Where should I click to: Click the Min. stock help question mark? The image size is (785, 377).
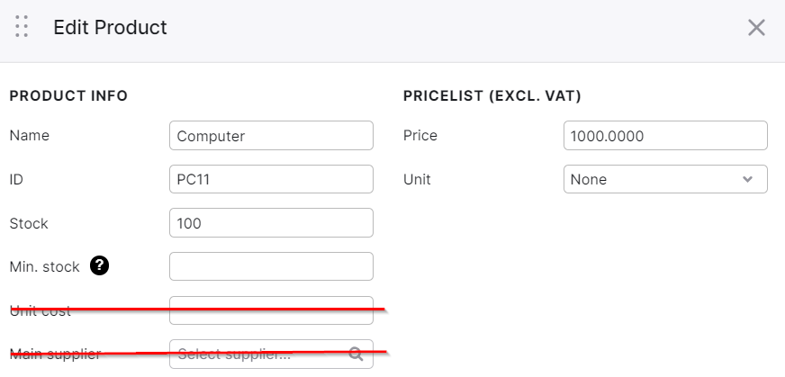pos(99,265)
